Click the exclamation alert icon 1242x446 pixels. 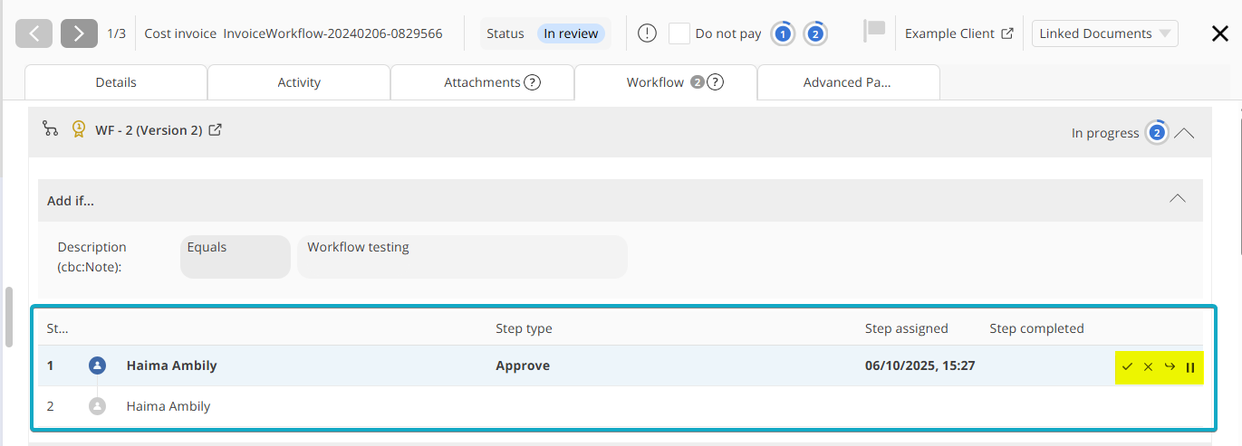pos(647,33)
